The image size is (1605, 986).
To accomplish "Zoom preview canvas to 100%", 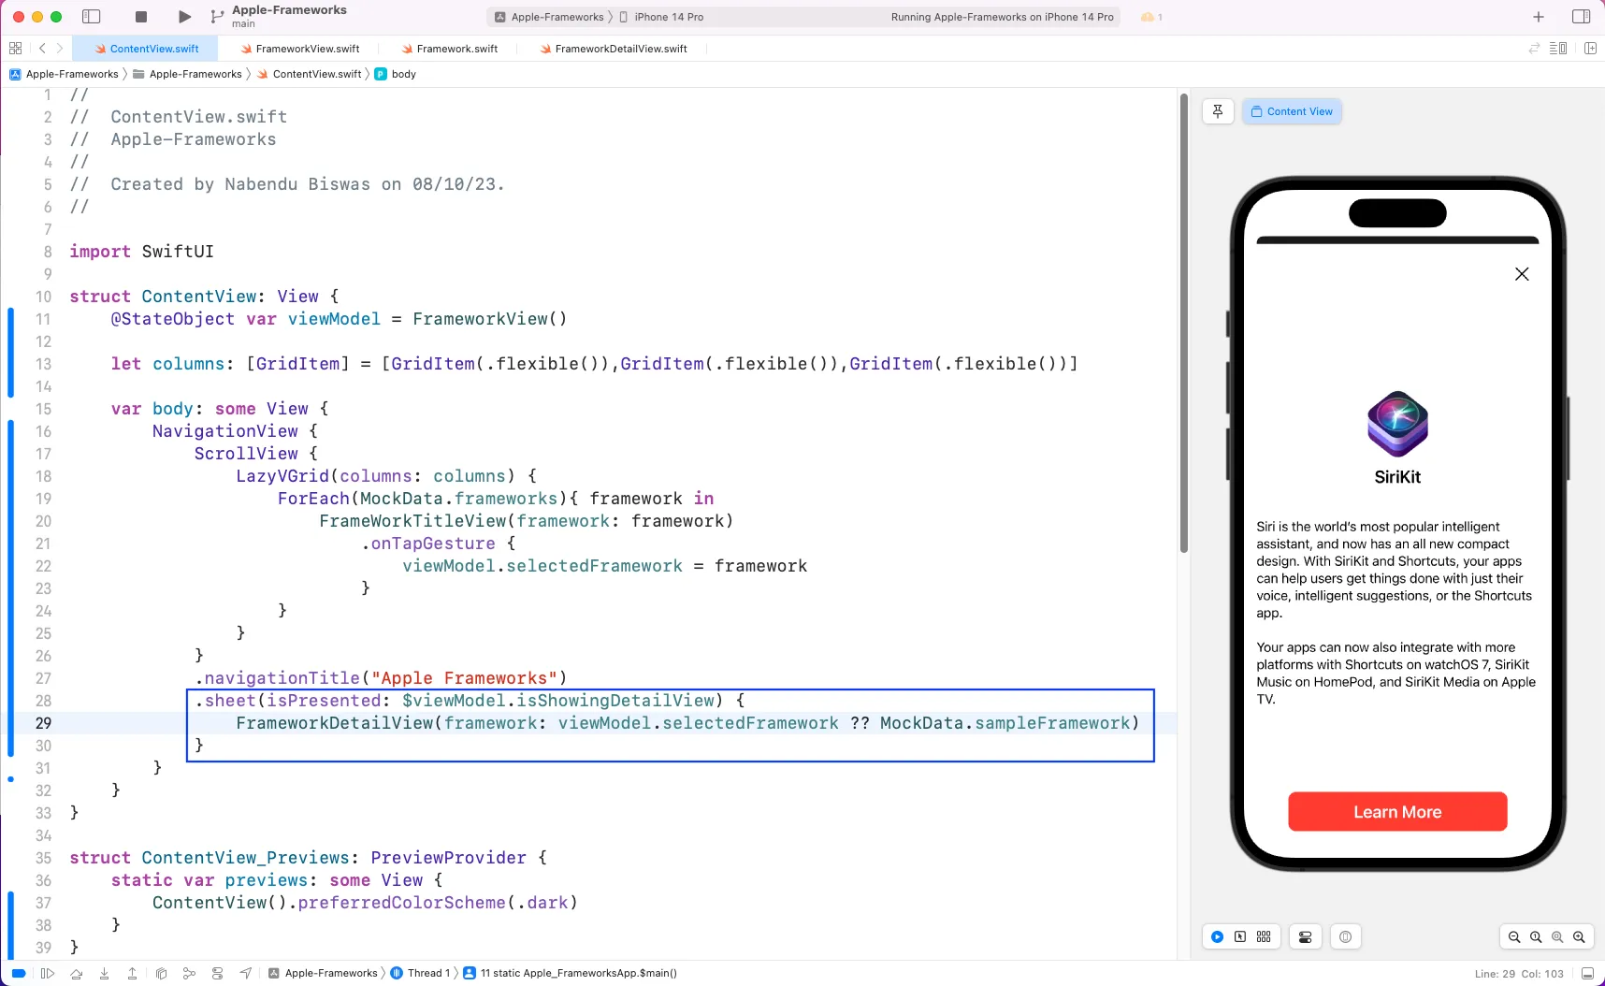I will 1536,936.
